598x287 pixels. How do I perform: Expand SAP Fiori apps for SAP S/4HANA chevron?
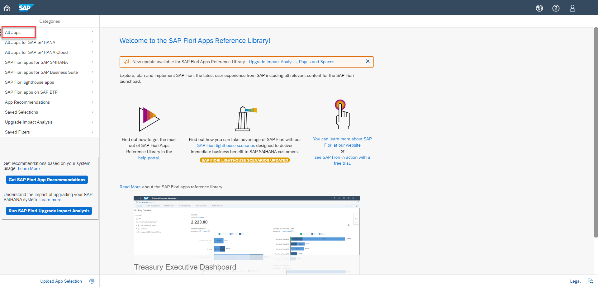(93, 62)
